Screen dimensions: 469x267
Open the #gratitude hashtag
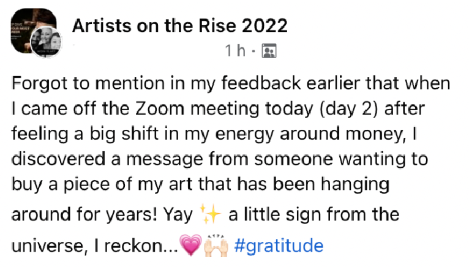click(279, 246)
